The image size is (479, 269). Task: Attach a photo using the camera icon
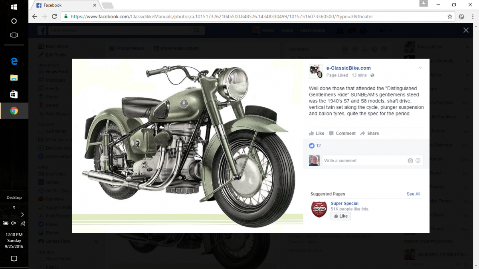(410, 161)
